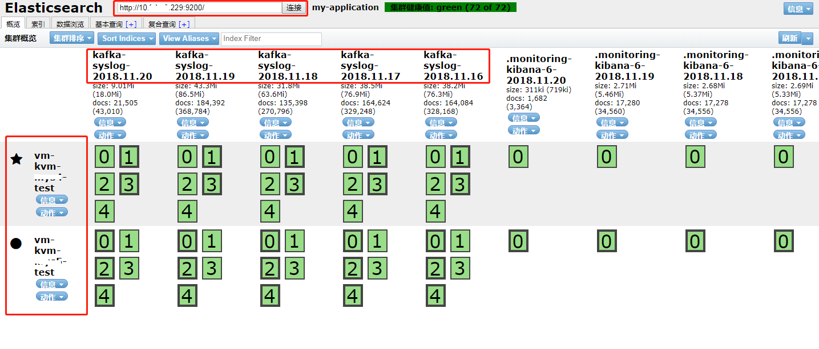The width and height of the screenshot is (819, 349).
Task: Click the 刷新 refresh button
Action: (790, 38)
